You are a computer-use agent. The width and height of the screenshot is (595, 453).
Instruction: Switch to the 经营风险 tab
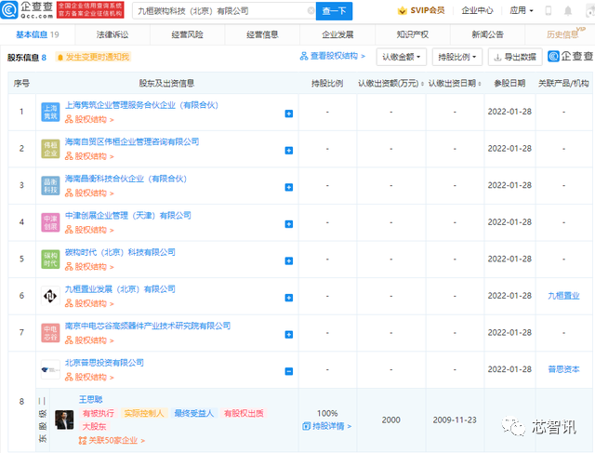187,34
